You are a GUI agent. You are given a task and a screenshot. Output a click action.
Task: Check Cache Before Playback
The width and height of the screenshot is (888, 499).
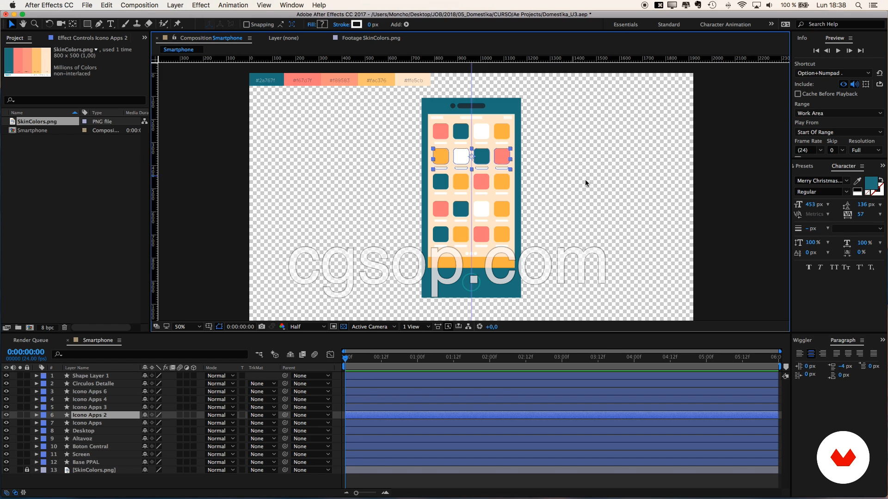(x=798, y=94)
